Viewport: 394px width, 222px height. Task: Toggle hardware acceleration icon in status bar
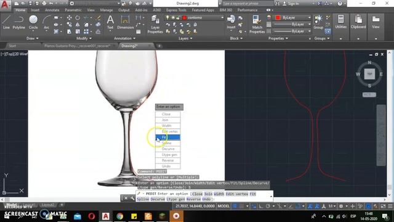click(x=368, y=206)
